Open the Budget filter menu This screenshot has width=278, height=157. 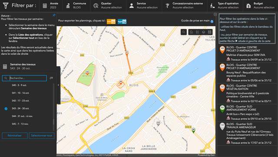261,6
